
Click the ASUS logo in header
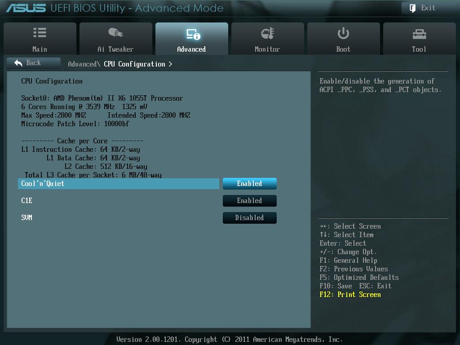[26, 8]
